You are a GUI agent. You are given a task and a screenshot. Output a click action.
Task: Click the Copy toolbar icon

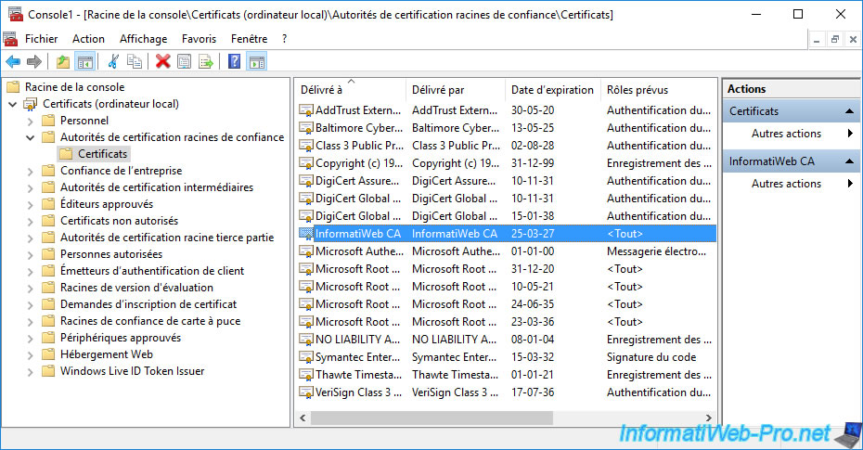click(x=135, y=61)
